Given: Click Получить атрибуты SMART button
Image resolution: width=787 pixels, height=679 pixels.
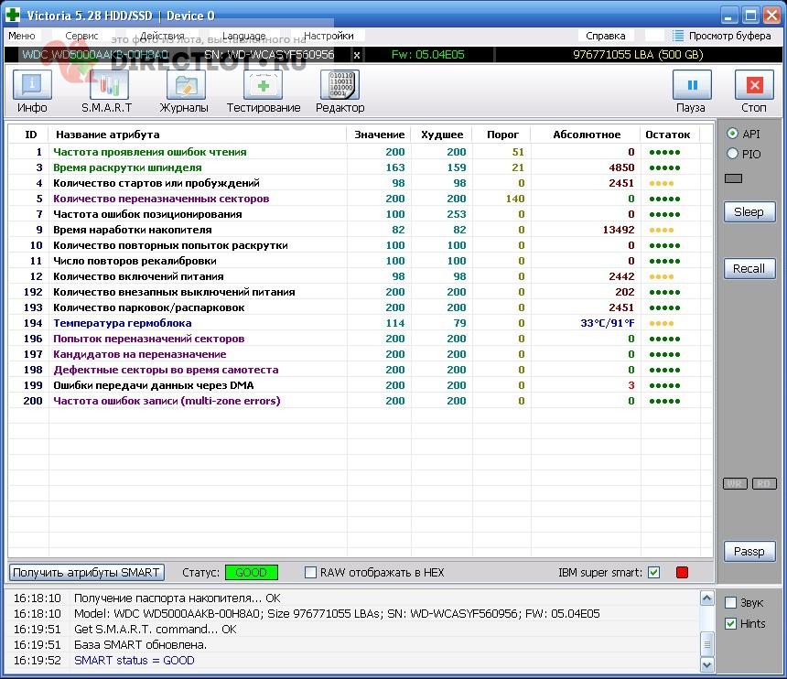Looking at the screenshot, I should click(x=86, y=573).
